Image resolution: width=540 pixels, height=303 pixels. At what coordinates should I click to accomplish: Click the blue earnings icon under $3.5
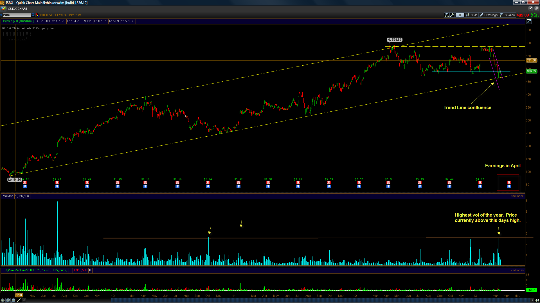(388, 186)
